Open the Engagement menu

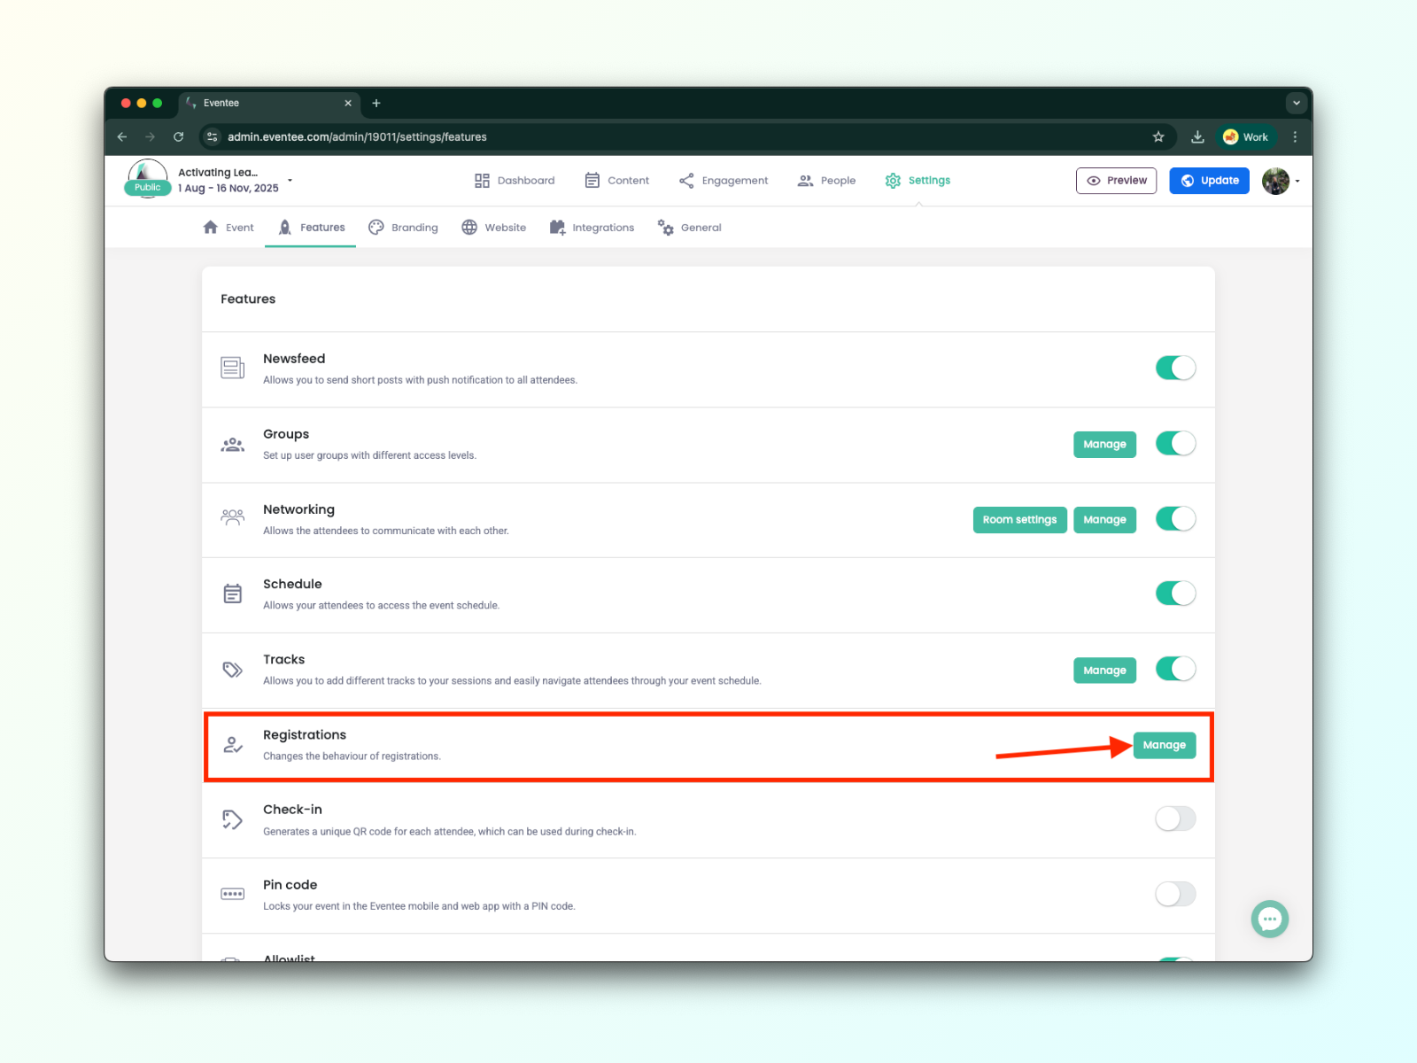[x=724, y=181]
